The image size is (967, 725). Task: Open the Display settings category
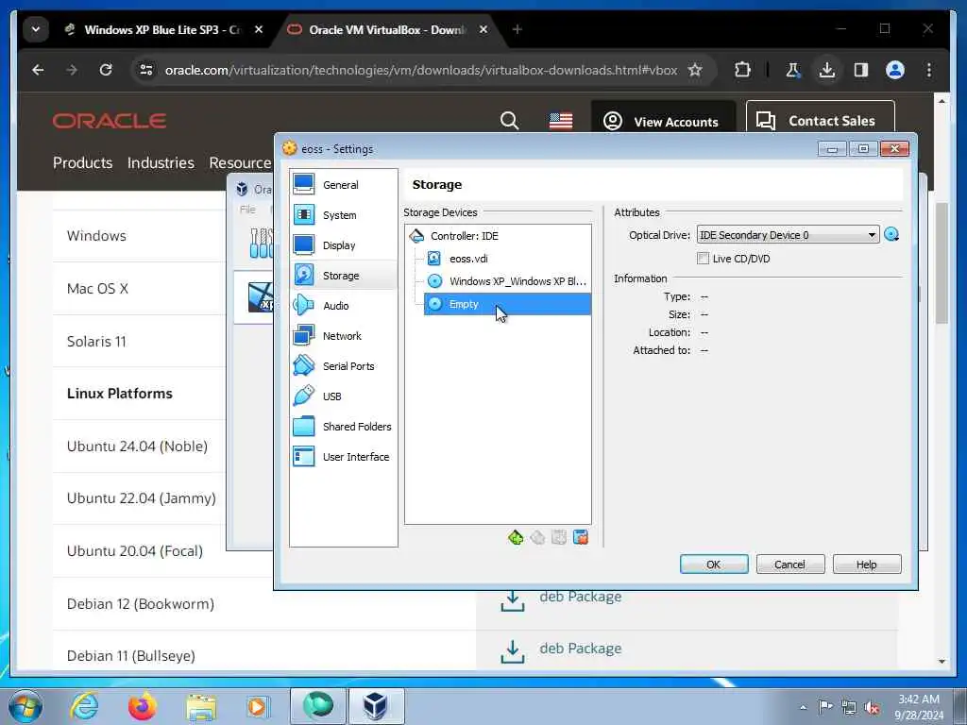click(343, 244)
